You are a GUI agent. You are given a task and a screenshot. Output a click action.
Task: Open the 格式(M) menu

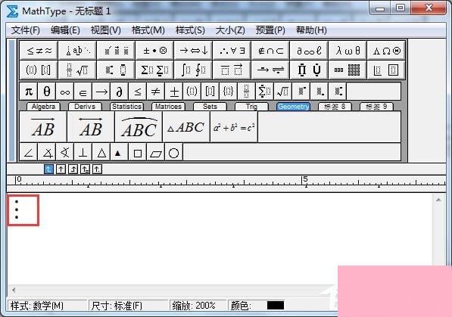148,30
